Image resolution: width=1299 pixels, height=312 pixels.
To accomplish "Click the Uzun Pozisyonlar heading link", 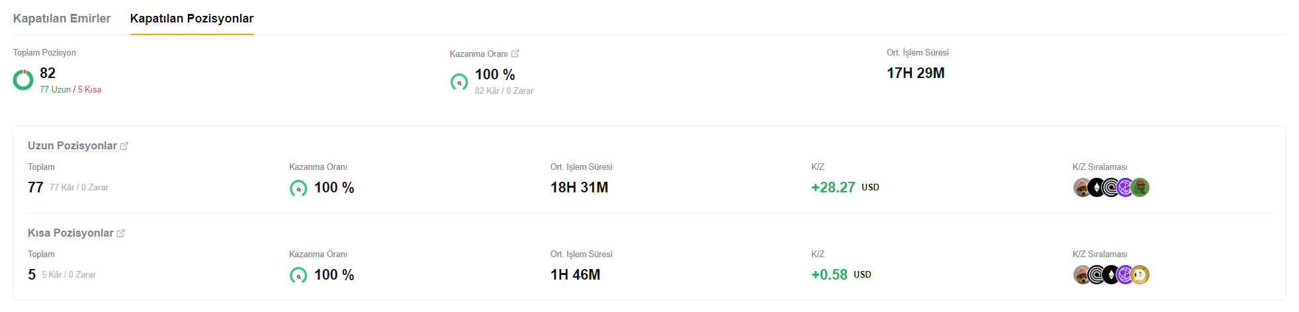I will tap(72, 146).
